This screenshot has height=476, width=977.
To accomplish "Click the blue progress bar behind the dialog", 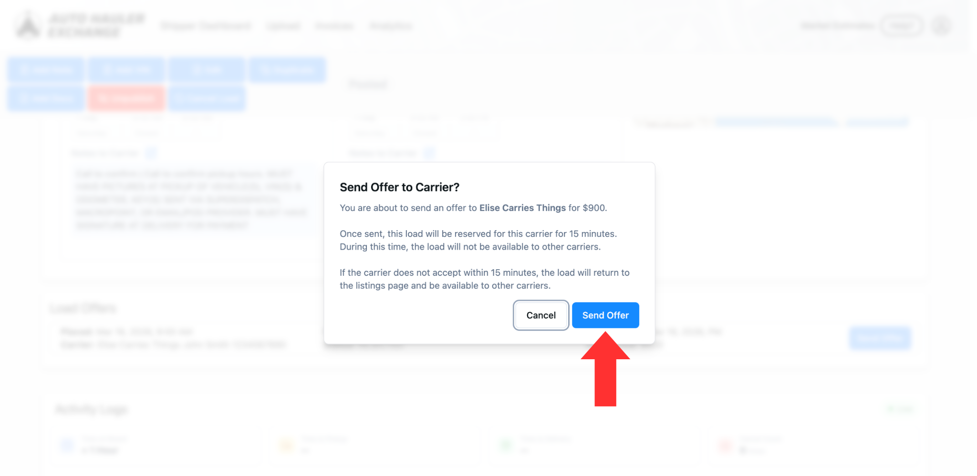I will pyautogui.click(x=776, y=123).
